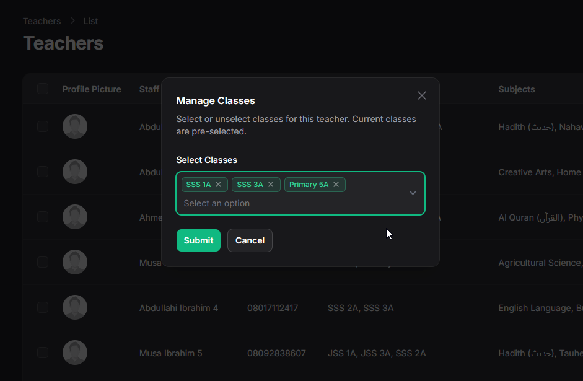This screenshot has width=583, height=381.
Task: Check the first teacher row checkbox
Action: tap(43, 126)
